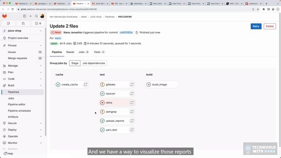Open Artifacts in sidebar
The height and width of the screenshot is (158, 281).
tap(13, 117)
